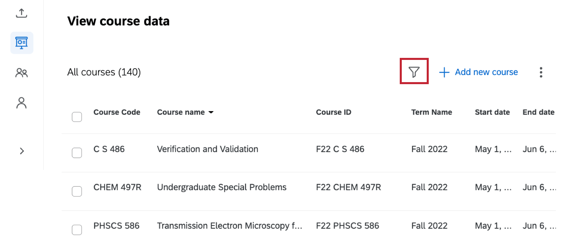Click the Course ID column header

click(333, 112)
